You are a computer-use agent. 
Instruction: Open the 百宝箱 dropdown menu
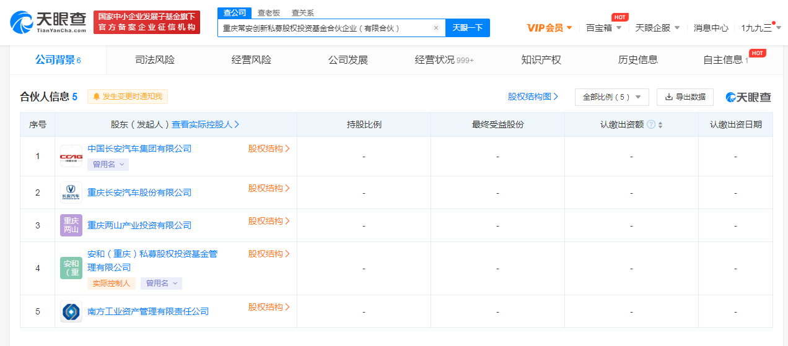(x=603, y=28)
